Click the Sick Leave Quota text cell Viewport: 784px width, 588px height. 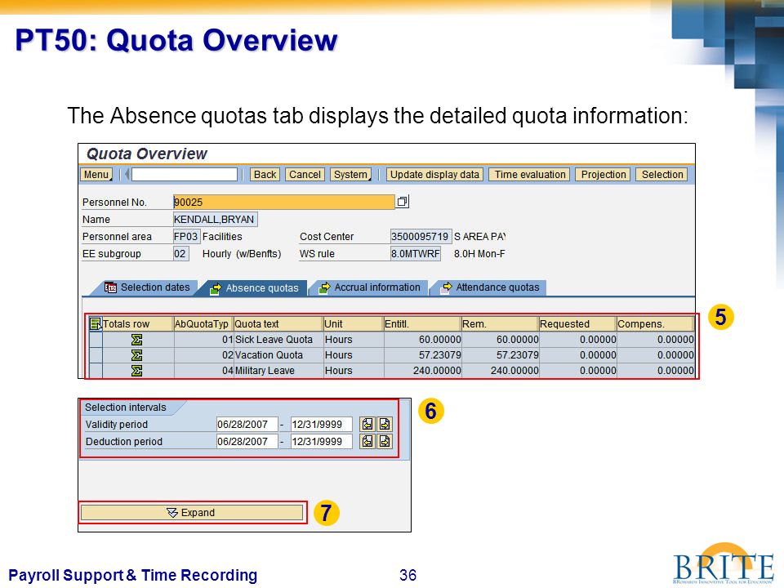(278, 340)
